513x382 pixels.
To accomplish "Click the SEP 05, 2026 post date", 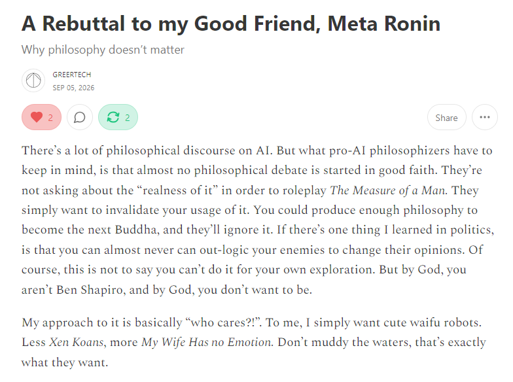I will point(73,88).
